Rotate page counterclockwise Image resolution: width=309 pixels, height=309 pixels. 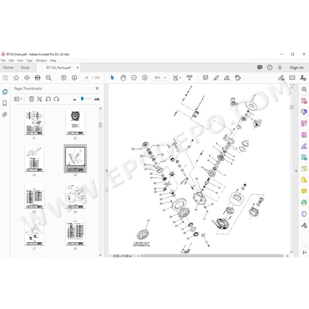48,99
